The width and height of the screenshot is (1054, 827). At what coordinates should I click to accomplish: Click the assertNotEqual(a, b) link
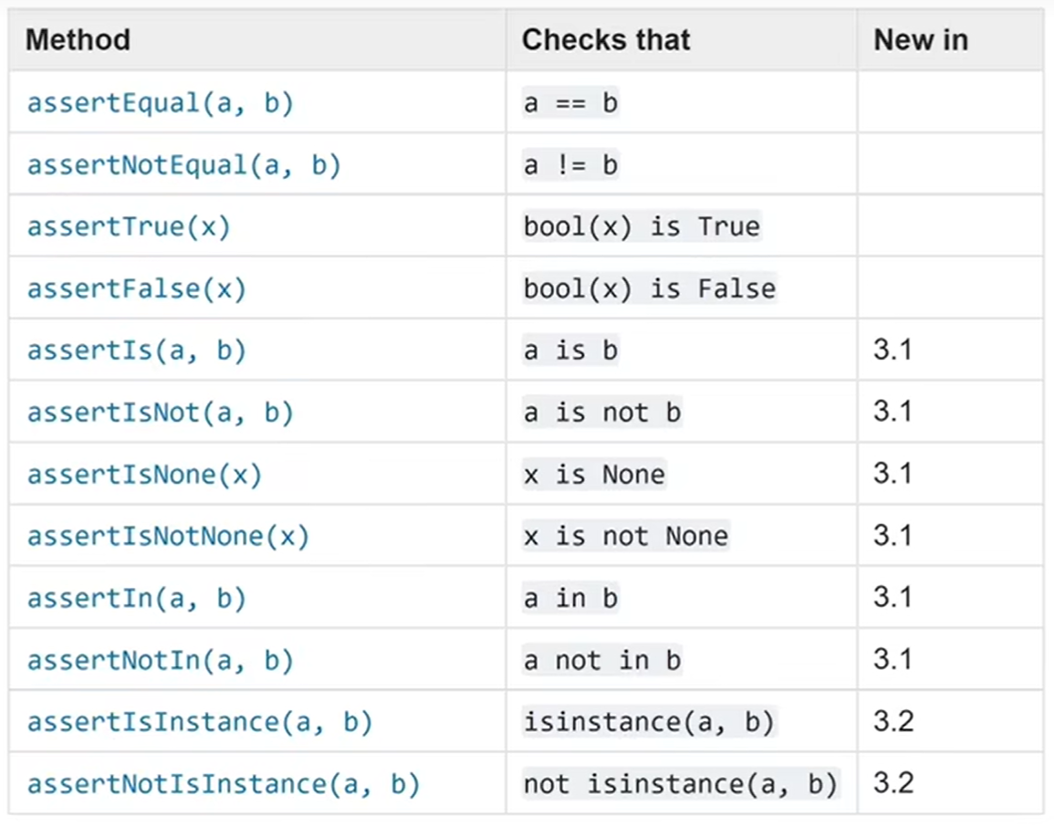[x=183, y=165]
